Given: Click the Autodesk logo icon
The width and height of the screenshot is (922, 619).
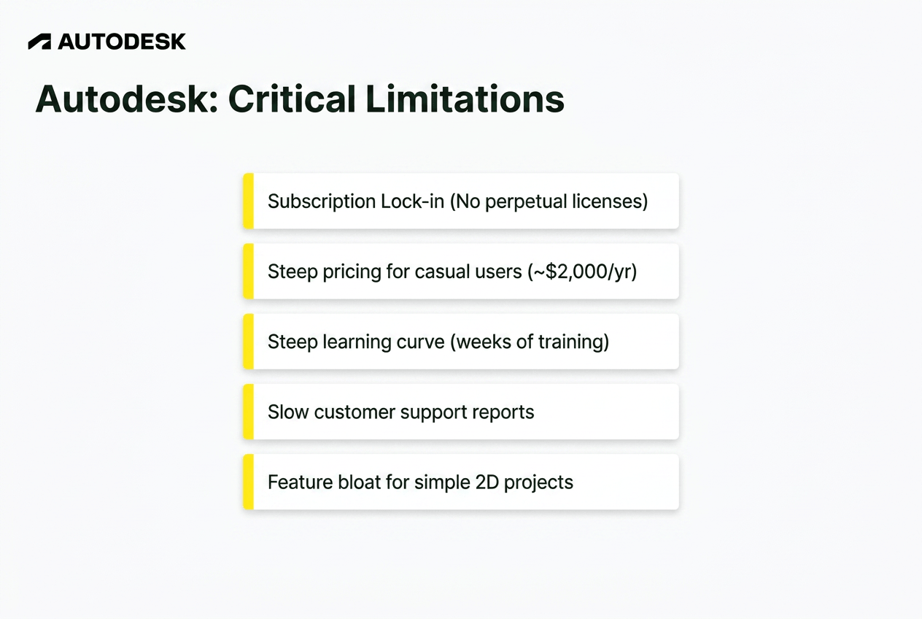Looking at the screenshot, I should (39, 42).
